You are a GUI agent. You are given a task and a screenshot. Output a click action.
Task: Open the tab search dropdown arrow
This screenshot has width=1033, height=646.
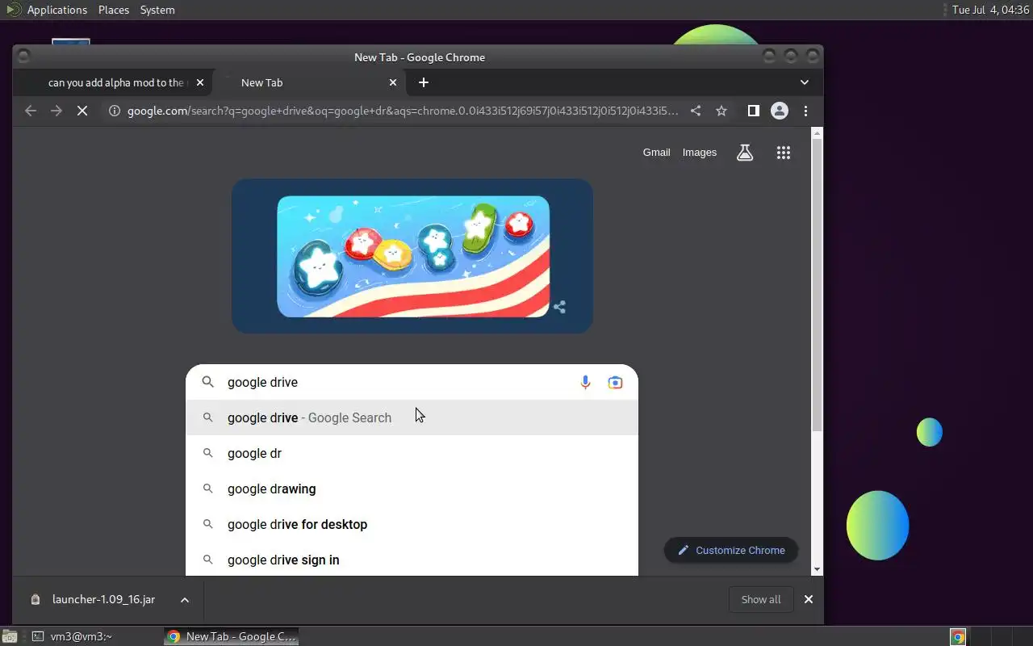(x=805, y=82)
